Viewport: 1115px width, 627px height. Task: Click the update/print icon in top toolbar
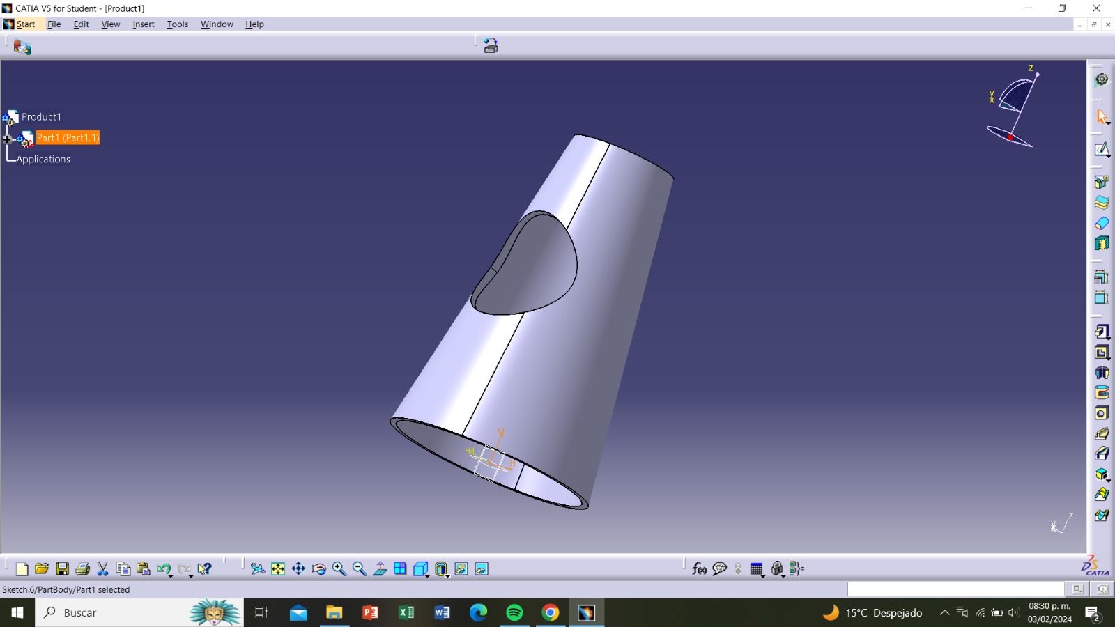point(491,46)
